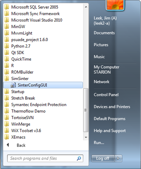
Task: Click the ROMBuilder folder icon
Action: 7,72
